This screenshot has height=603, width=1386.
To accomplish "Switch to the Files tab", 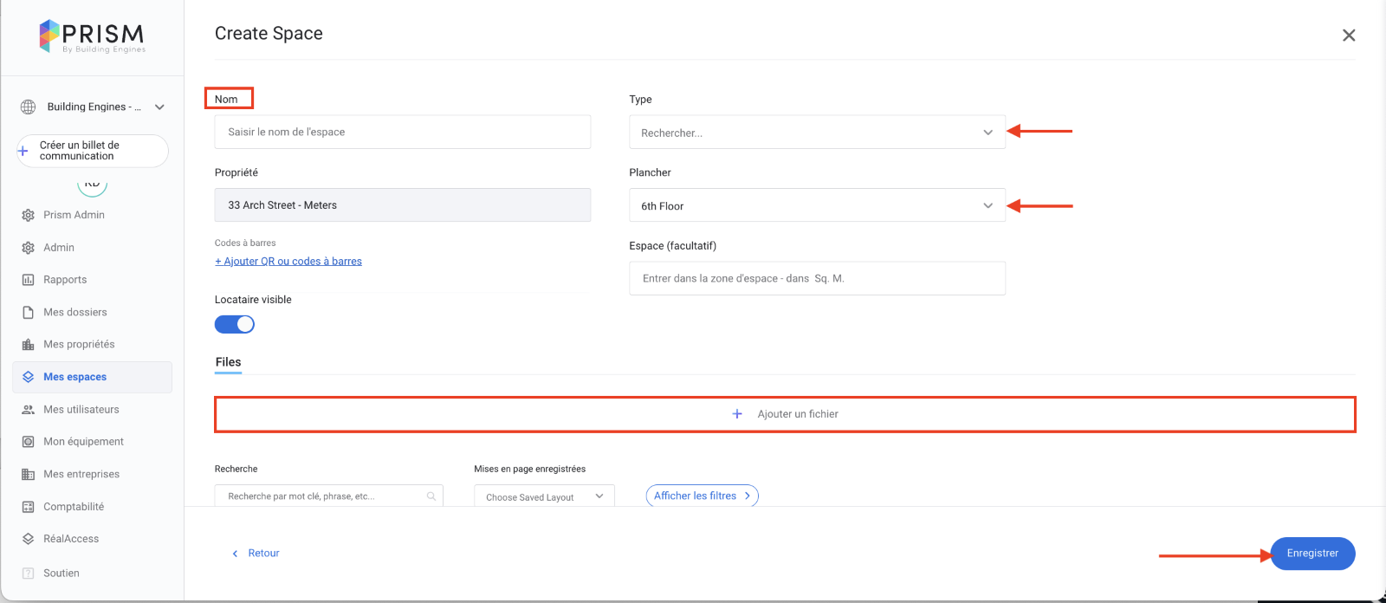I will (x=229, y=362).
